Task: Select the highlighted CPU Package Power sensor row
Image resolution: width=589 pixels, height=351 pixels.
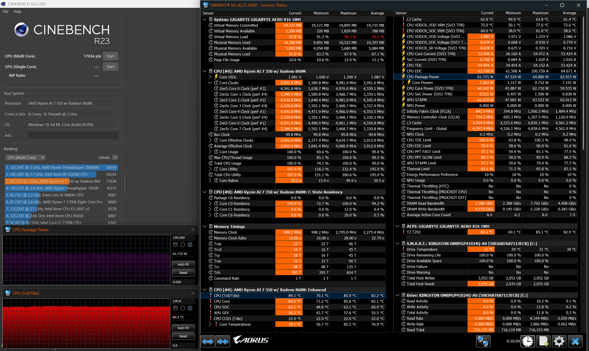Action: pos(486,77)
